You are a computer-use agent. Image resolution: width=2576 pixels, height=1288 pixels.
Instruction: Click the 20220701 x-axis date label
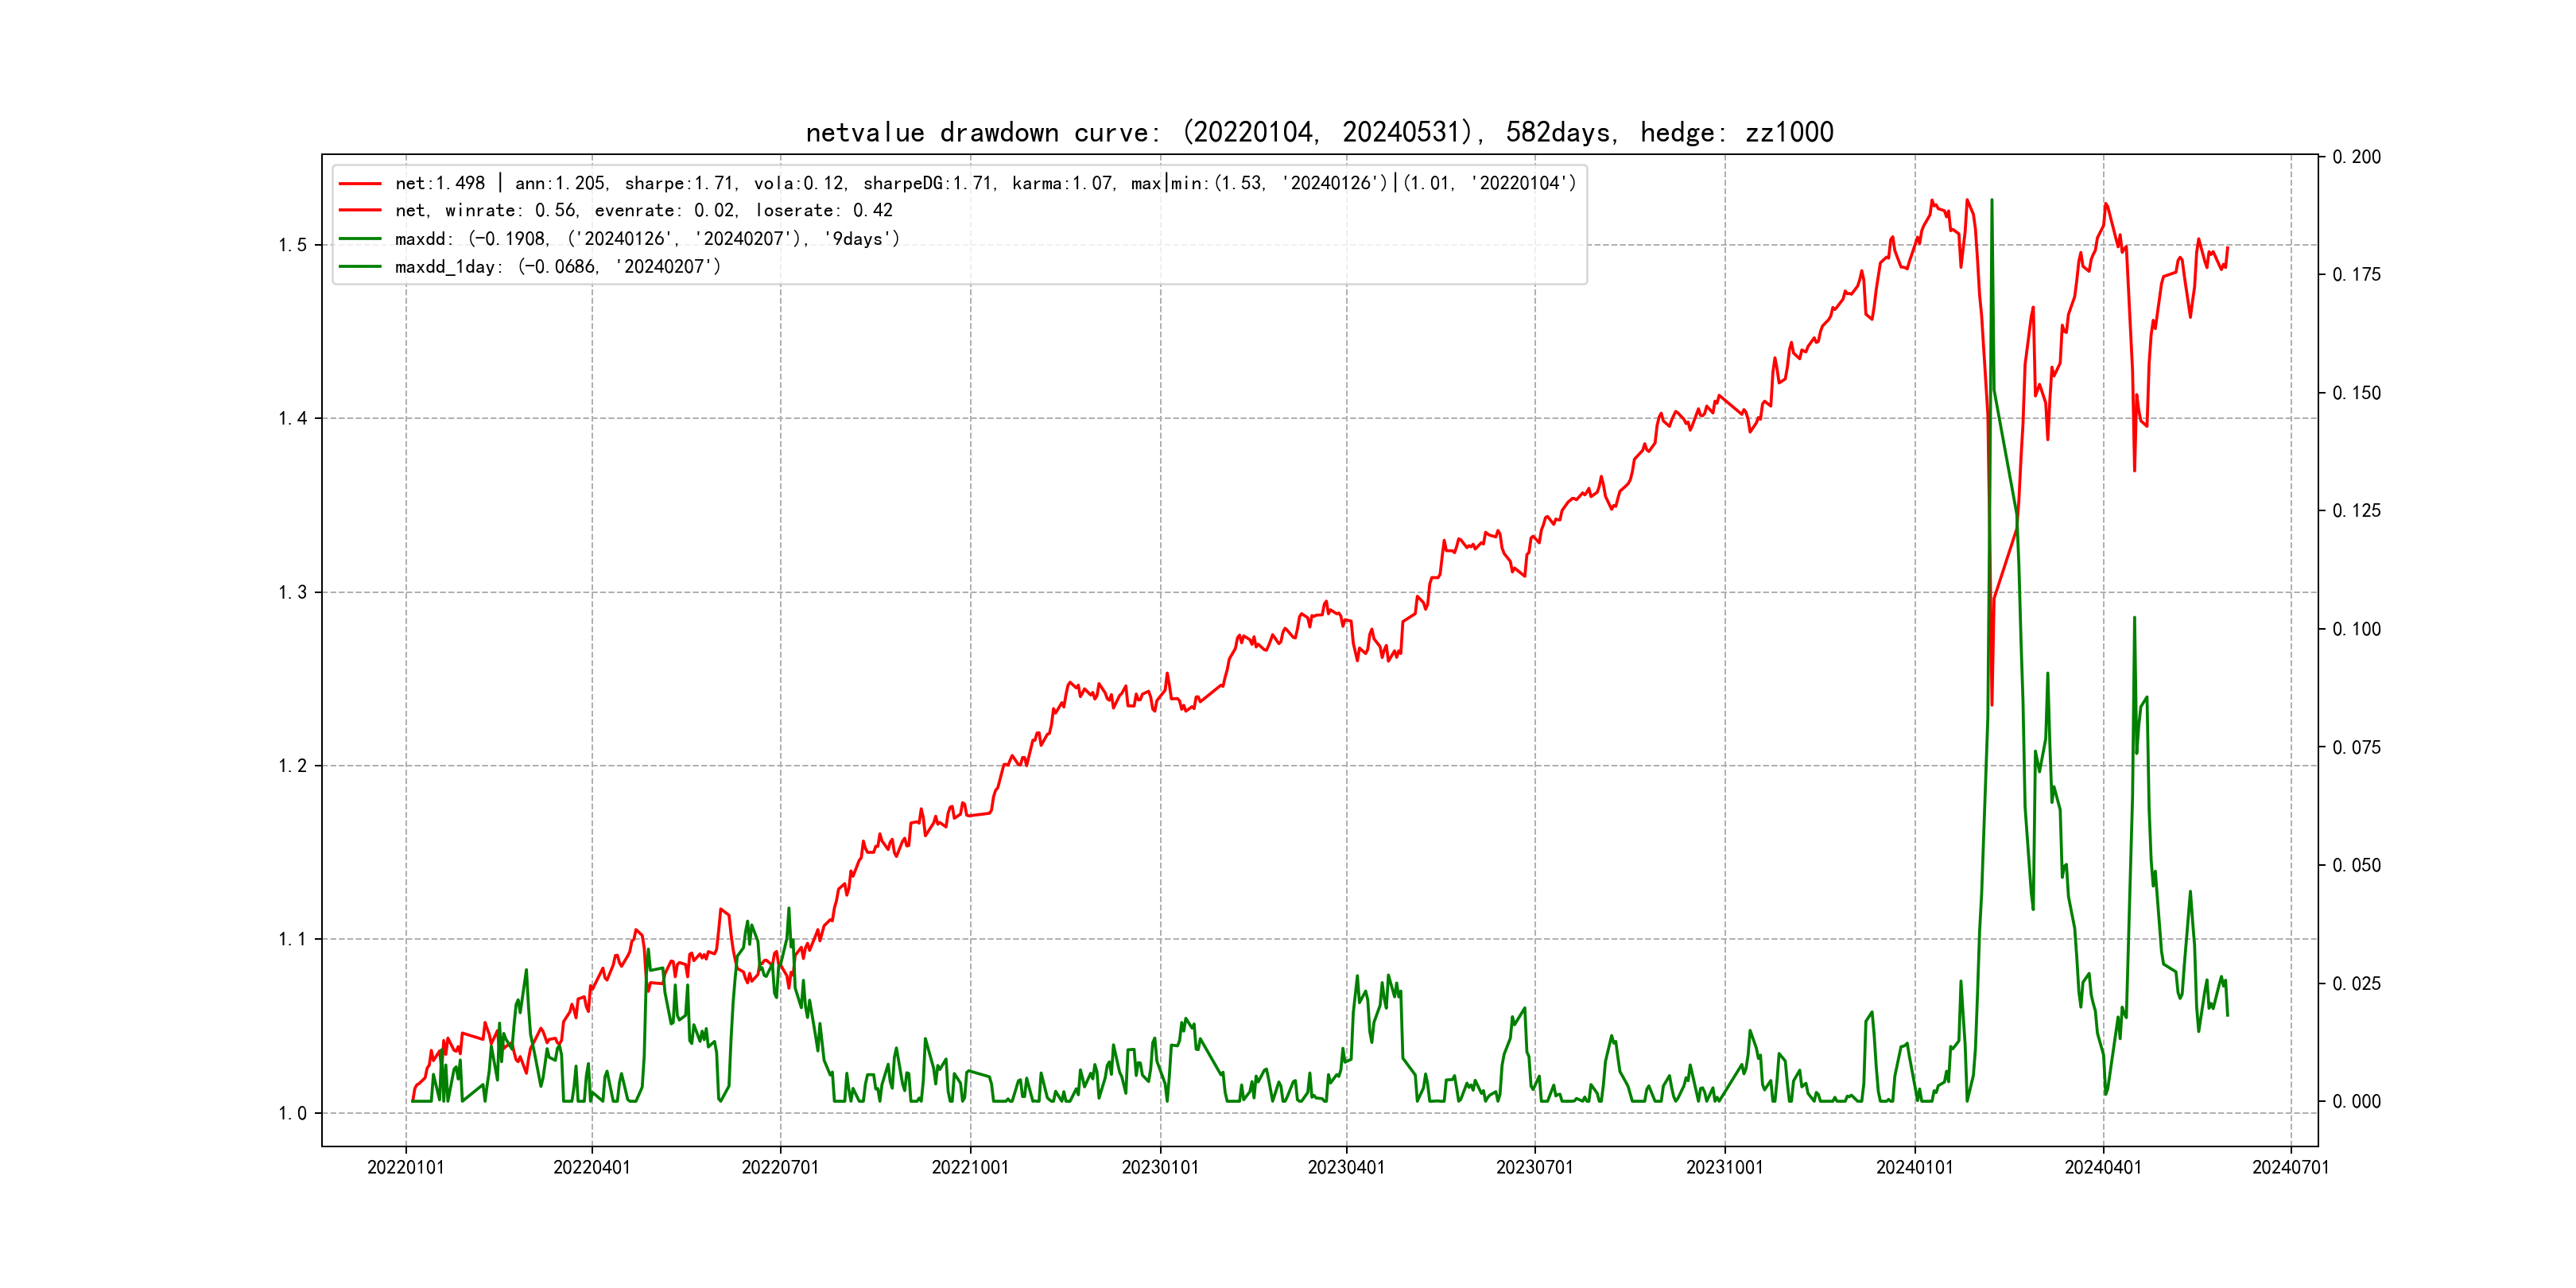[780, 1168]
